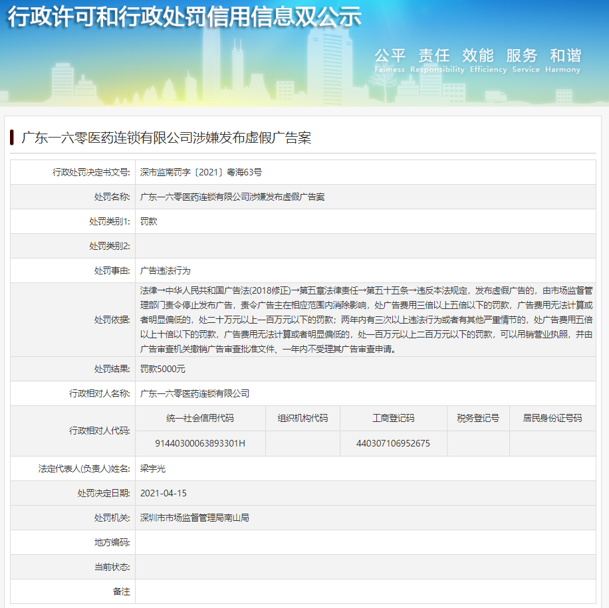
Task: Click the 备注 label
Action: pyautogui.click(x=121, y=591)
